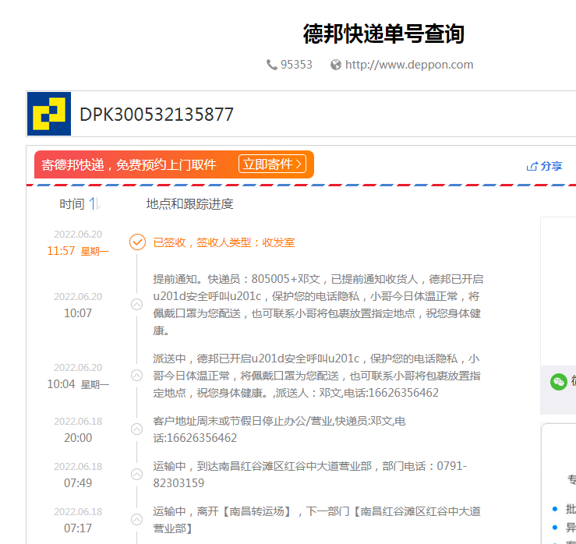The width and height of the screenshot is (576, 544).
Task: Click the timeline marker for 20:00 entry
Action: 137,429
